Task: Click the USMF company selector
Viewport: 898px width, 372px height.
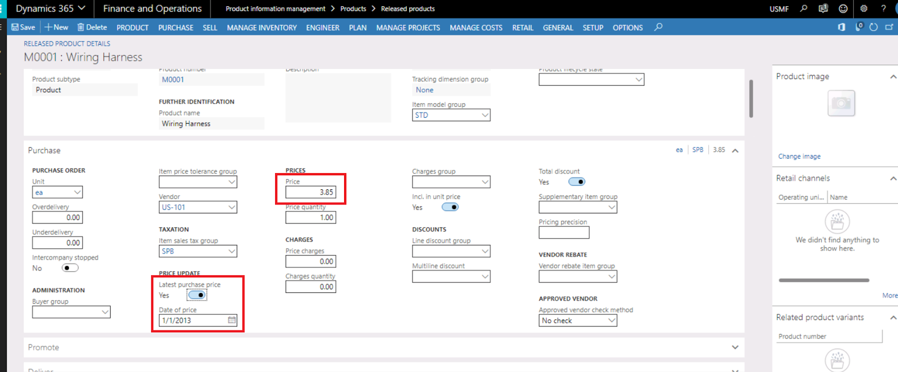Action: [779, 9]
